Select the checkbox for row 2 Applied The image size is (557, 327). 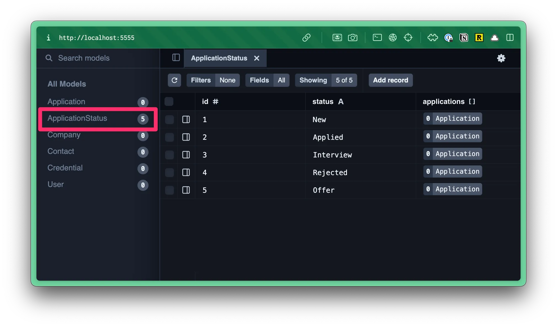point(169,137)
